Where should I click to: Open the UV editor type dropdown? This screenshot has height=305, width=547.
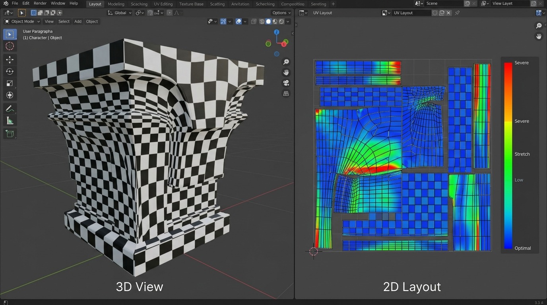[303, 13]
